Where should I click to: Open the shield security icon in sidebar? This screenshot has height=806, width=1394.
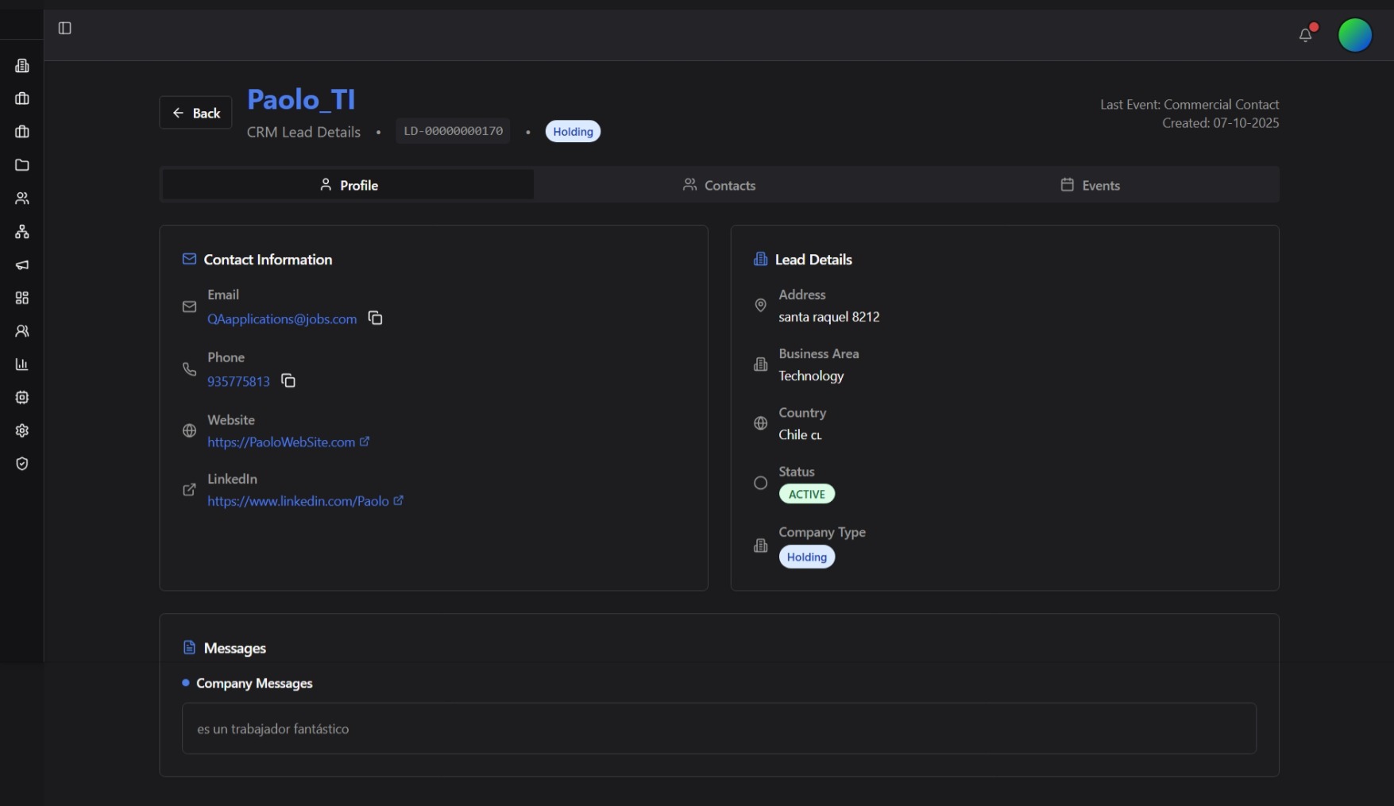pyautogui.click(x=22, y=464)
